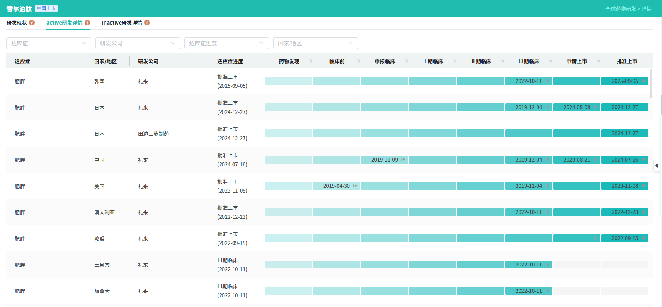Expand the side panel arrow at right edge

(657, 166)
